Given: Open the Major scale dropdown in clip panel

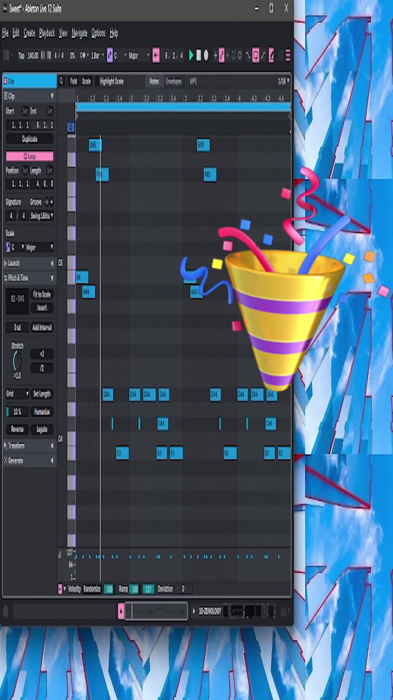Looking at the screenshot, I should click(x=39, y=248).
